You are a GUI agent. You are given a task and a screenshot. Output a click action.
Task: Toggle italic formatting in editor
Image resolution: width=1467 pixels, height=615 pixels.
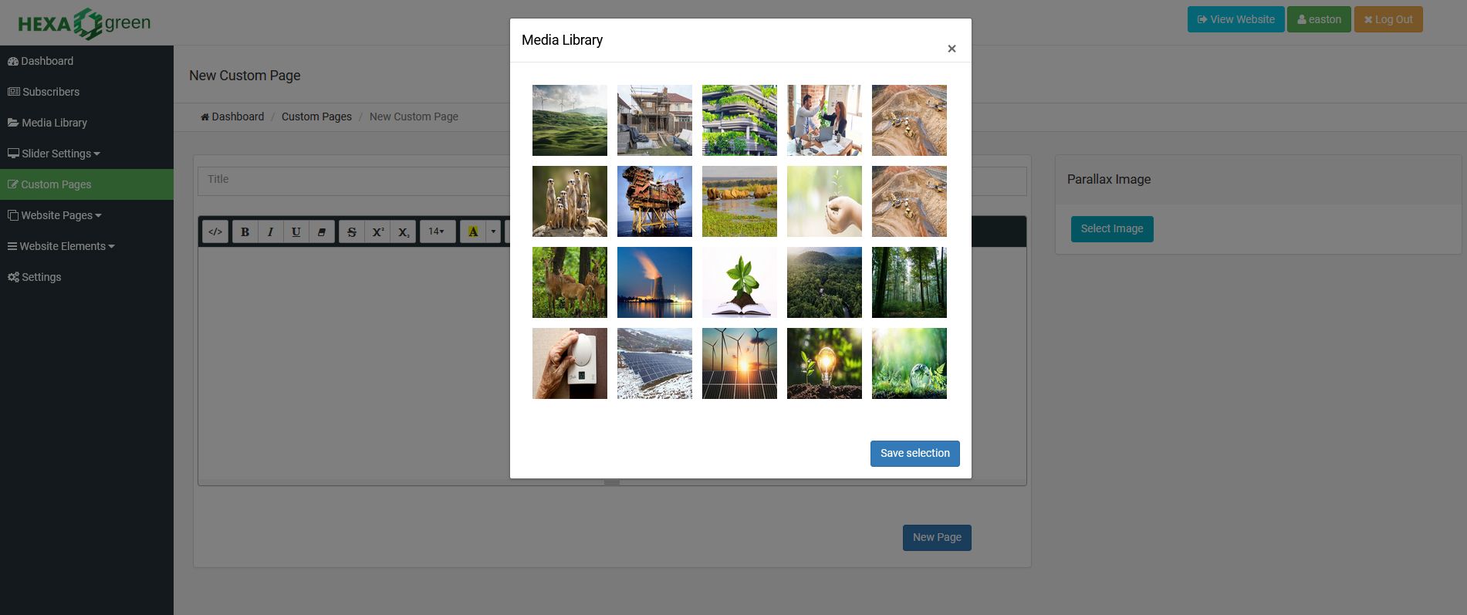[270, 231]
